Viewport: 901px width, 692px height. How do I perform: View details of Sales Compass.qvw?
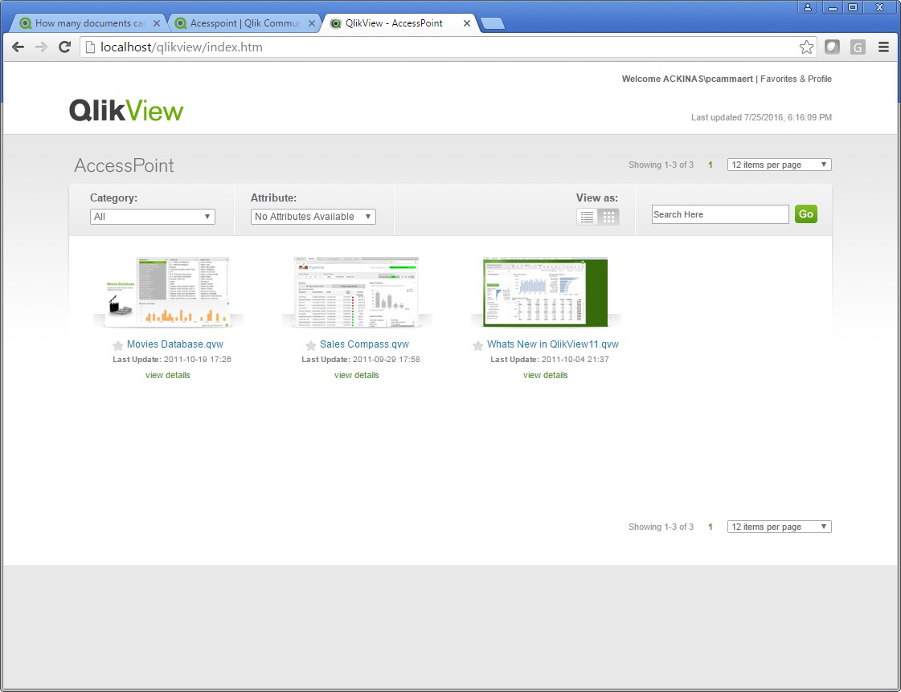[x=357, y=375]
